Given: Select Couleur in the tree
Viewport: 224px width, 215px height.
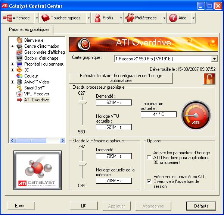Looking at the screenshot, I should (31, 76).
